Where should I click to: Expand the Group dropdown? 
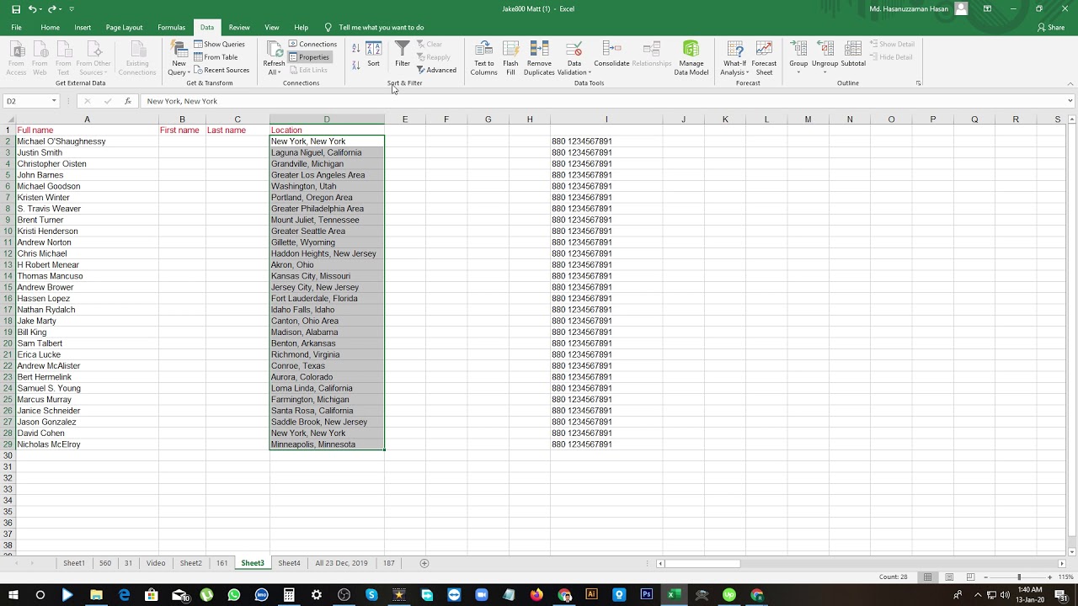(x=798, y=72)
